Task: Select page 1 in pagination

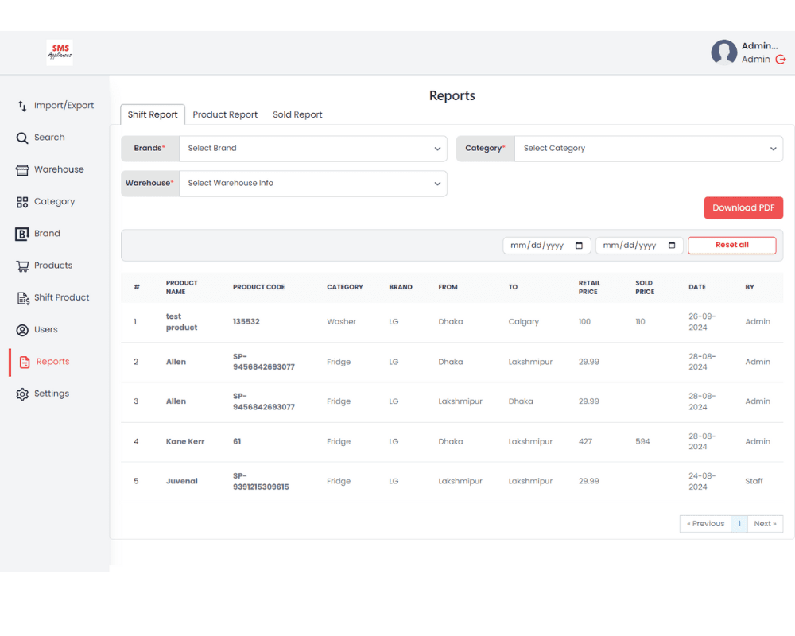Action: pyautogui.click(x=739, y=524)
